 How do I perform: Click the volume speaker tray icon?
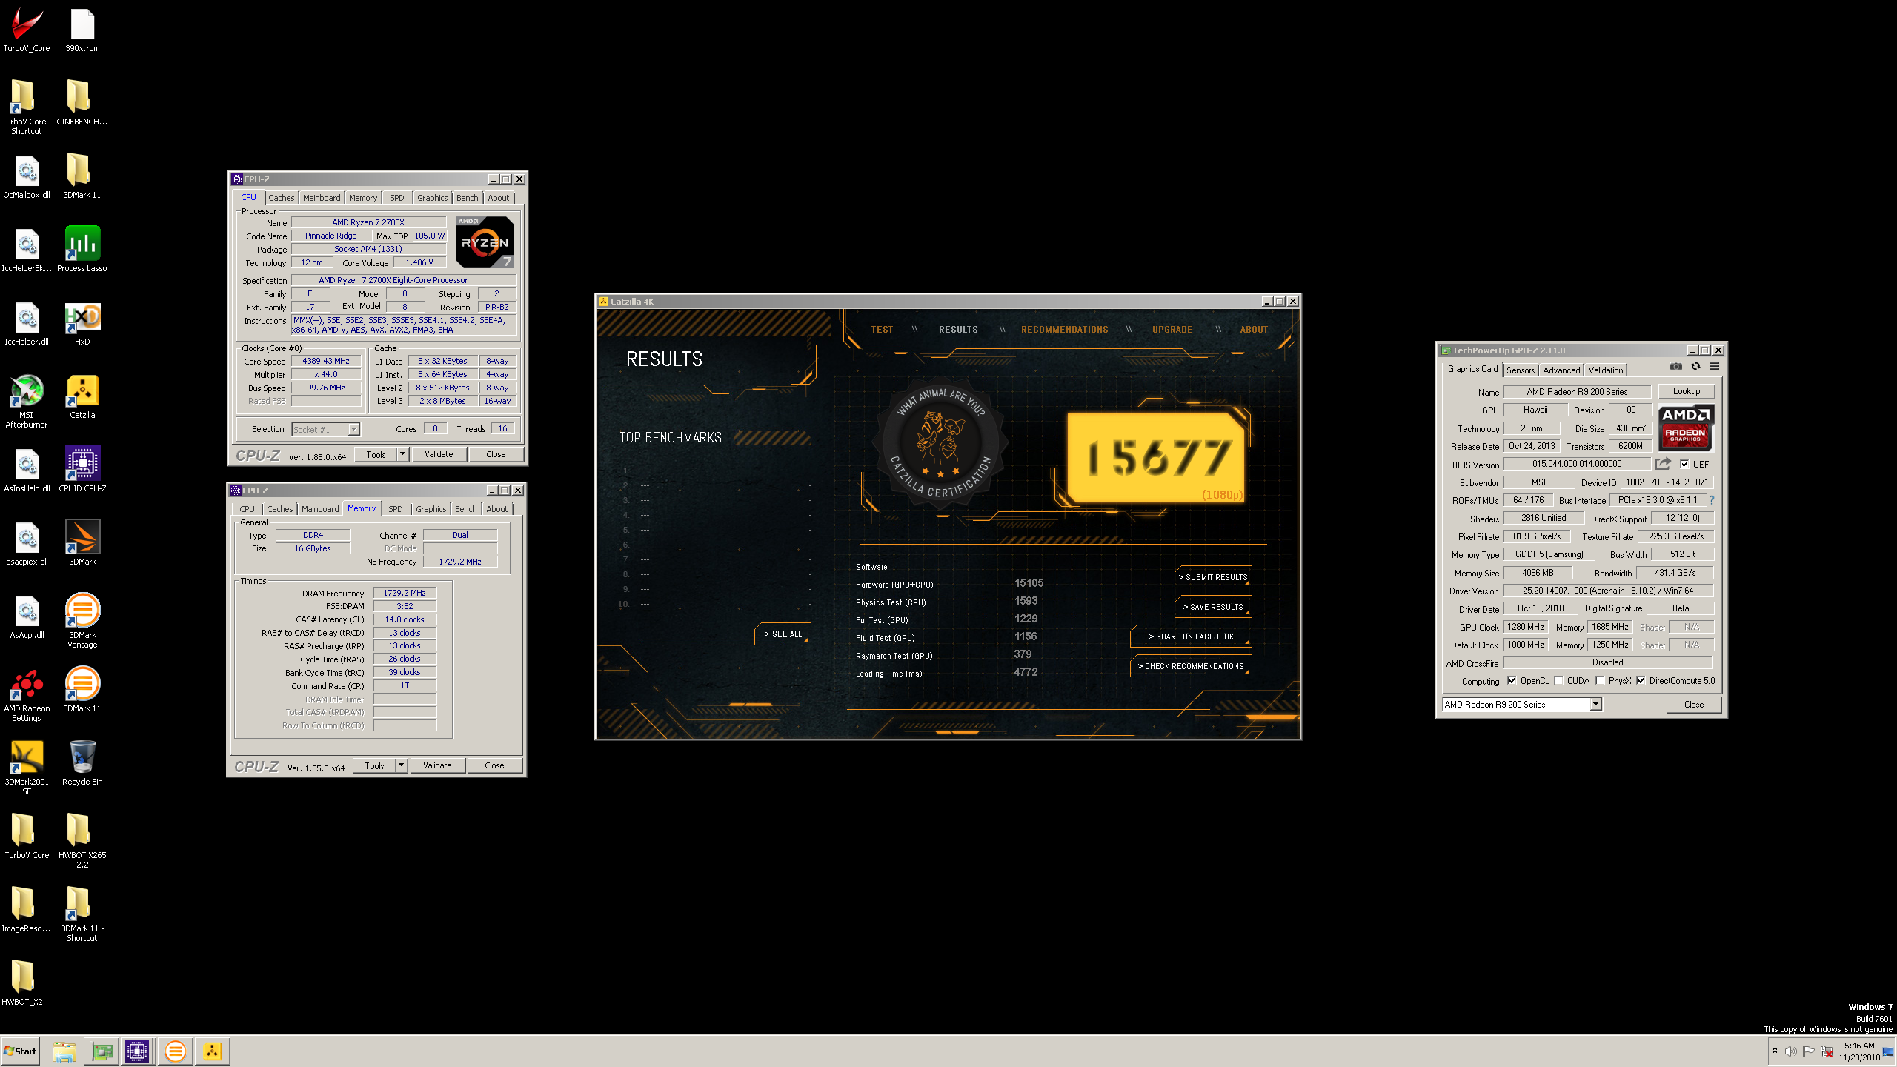point(1790,1051)
